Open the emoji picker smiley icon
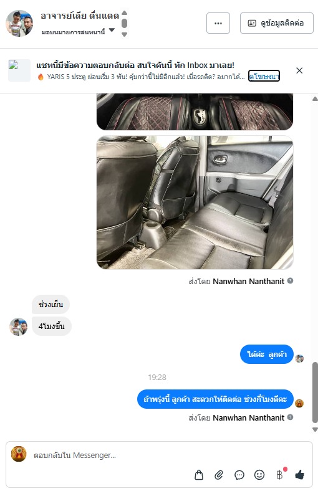Screen dimensions: 318x491 259,475
